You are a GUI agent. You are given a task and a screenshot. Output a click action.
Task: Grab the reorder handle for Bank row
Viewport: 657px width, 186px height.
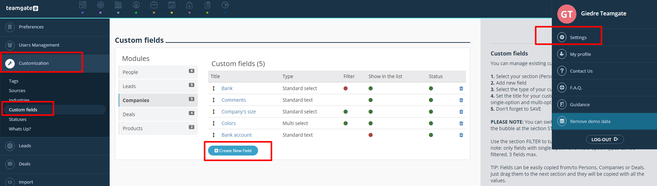pos(214,88)
